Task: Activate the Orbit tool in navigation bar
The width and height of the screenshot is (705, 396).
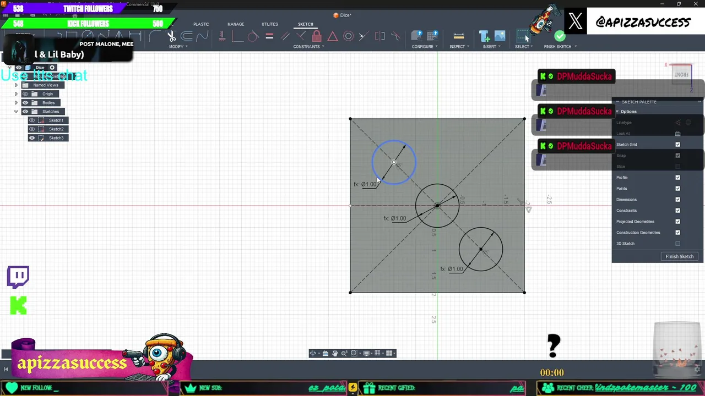Action: (313, 353)
